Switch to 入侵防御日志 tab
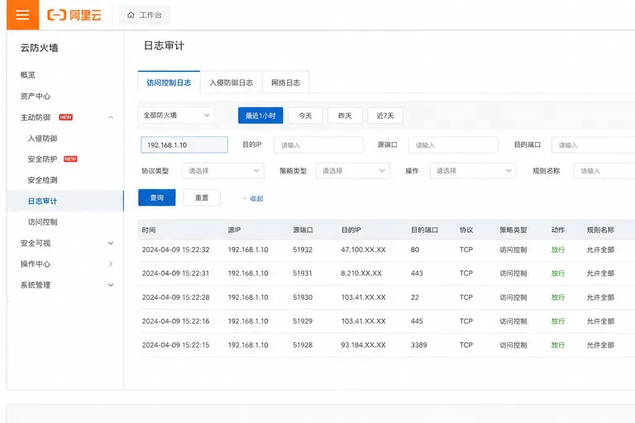 (232, 83)
